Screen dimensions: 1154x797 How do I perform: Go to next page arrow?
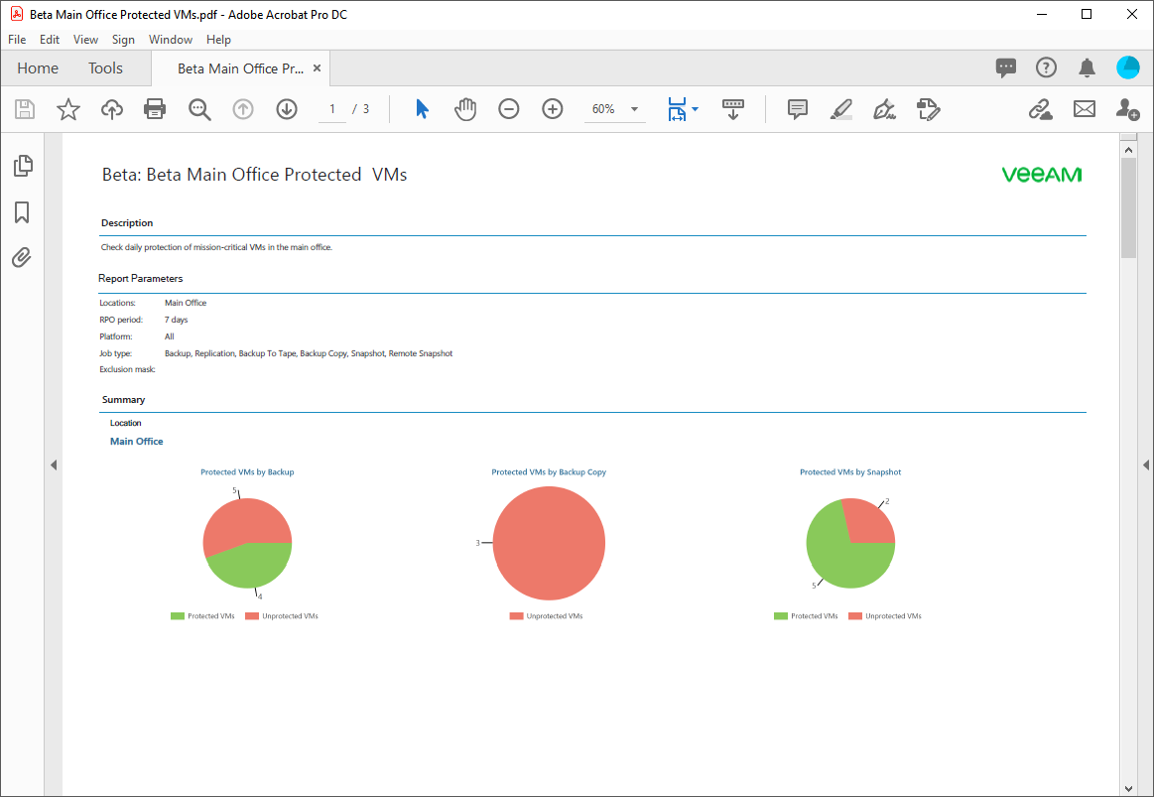coord(287,109)
